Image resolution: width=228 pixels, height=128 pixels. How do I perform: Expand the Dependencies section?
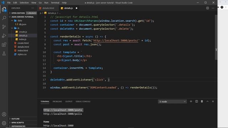point(18,126)
